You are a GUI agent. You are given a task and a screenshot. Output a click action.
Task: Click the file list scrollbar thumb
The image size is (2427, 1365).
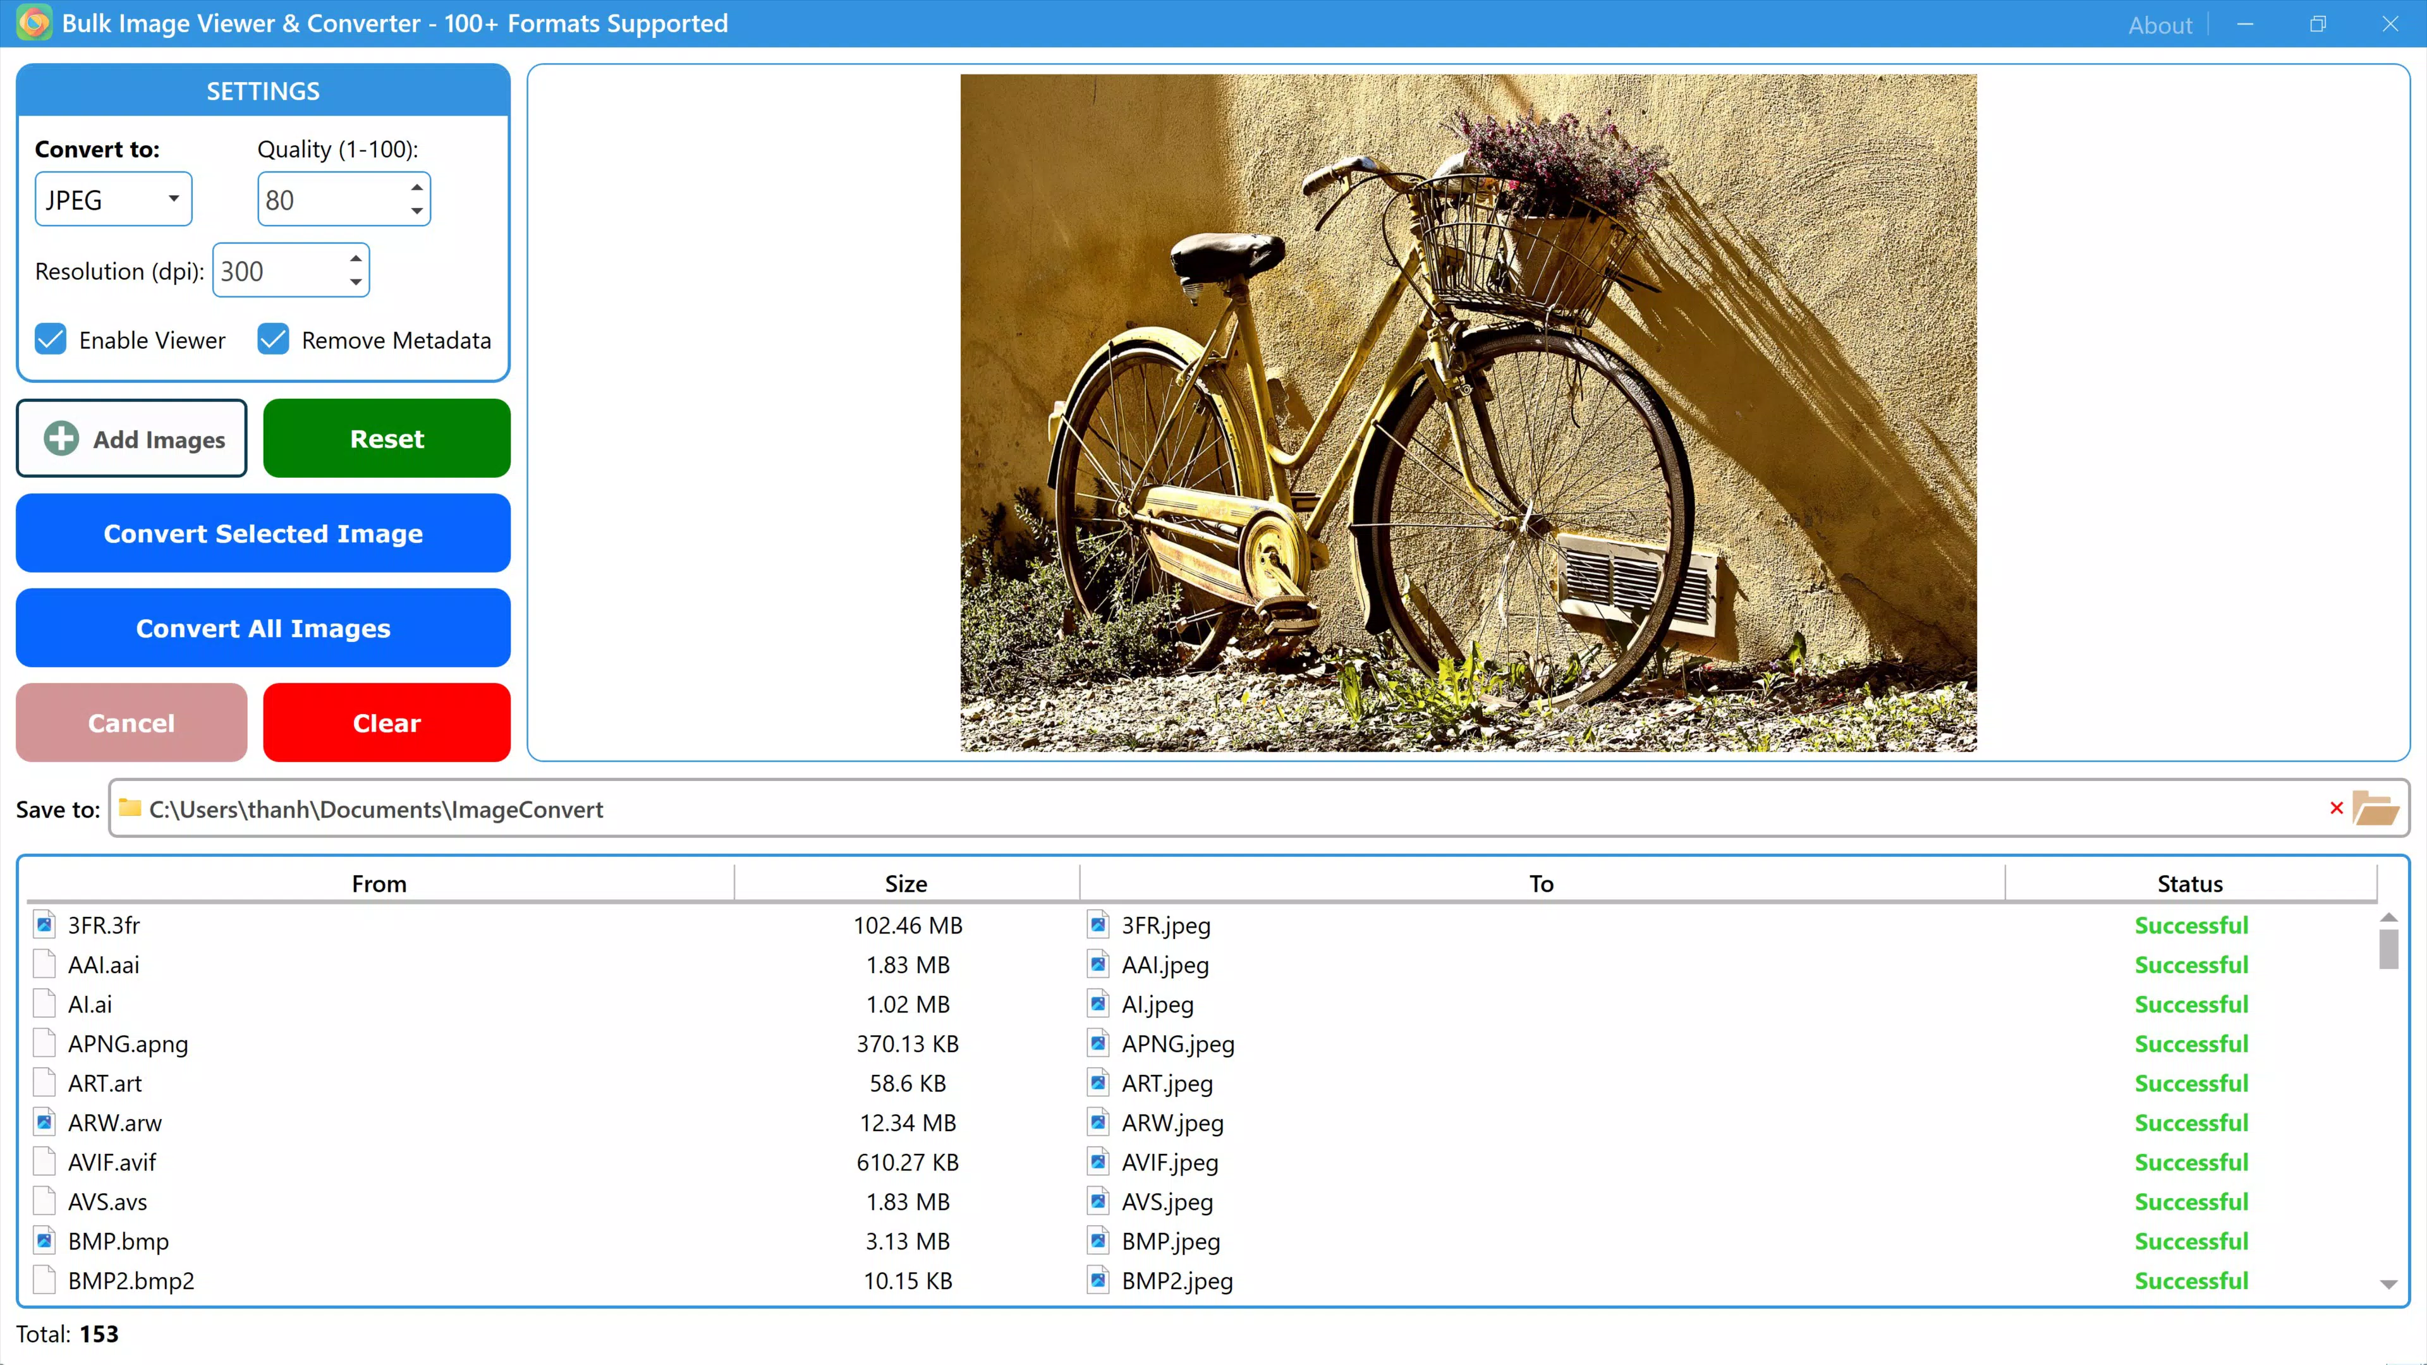point(2388,949)
